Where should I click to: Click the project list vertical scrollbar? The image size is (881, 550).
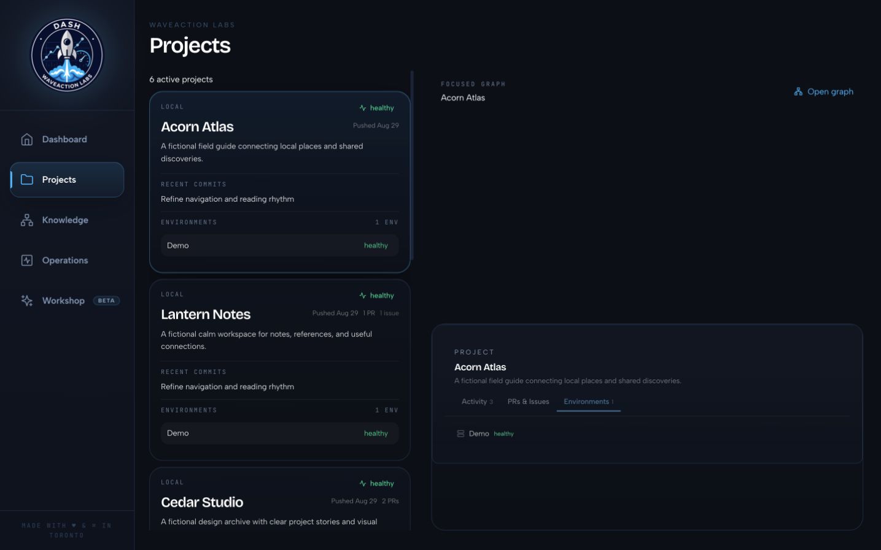(412, 166)
